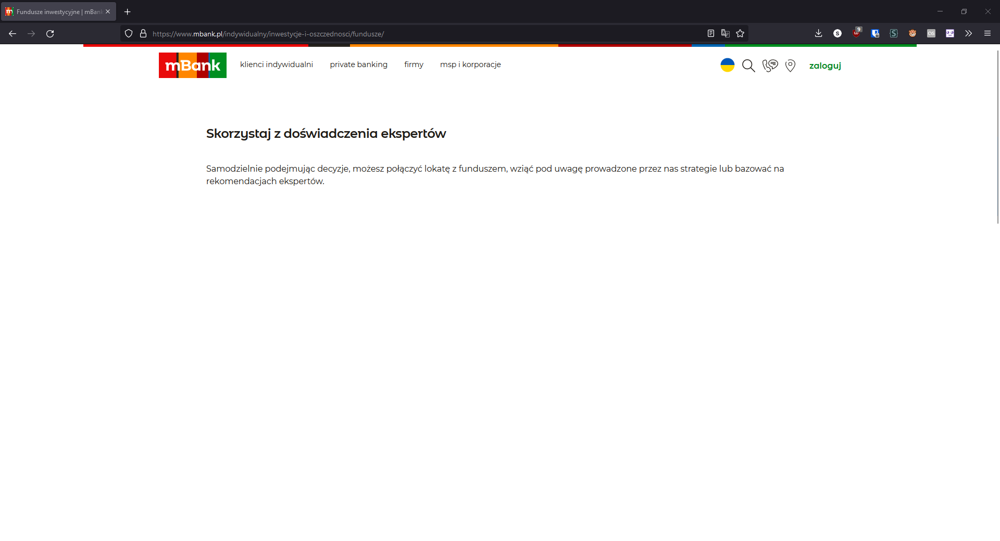Screen dimensions: 1000x541
Task: Open the Bitwarden password manager extension
Action: [x=875, y=33]
